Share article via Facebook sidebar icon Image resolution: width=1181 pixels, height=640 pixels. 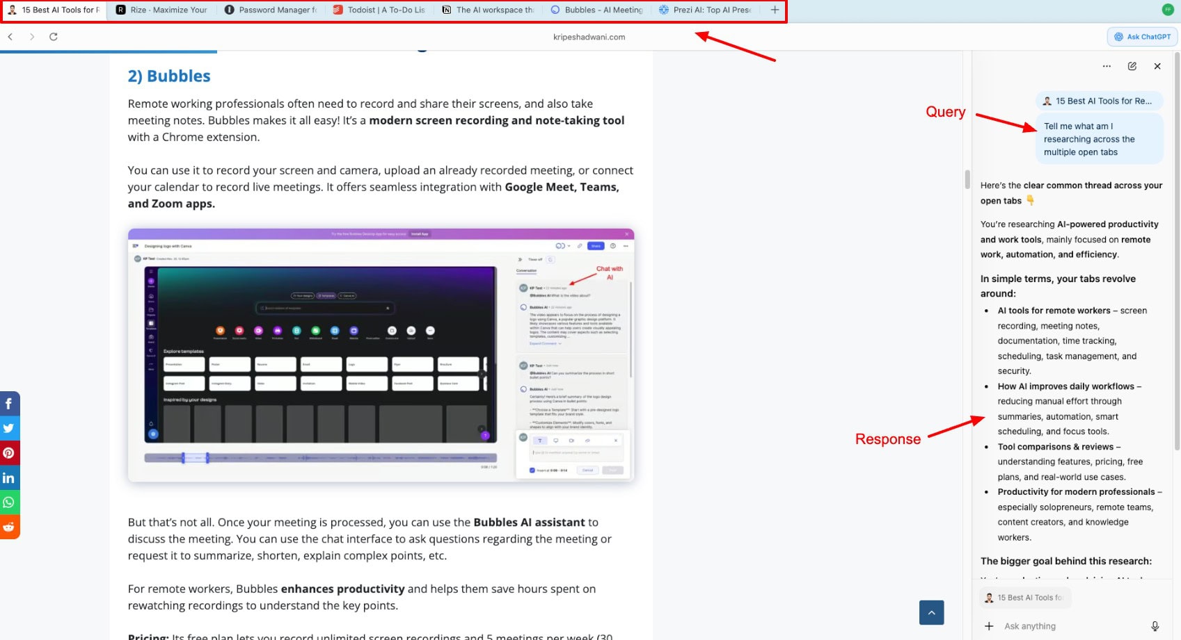coord(9,404)
